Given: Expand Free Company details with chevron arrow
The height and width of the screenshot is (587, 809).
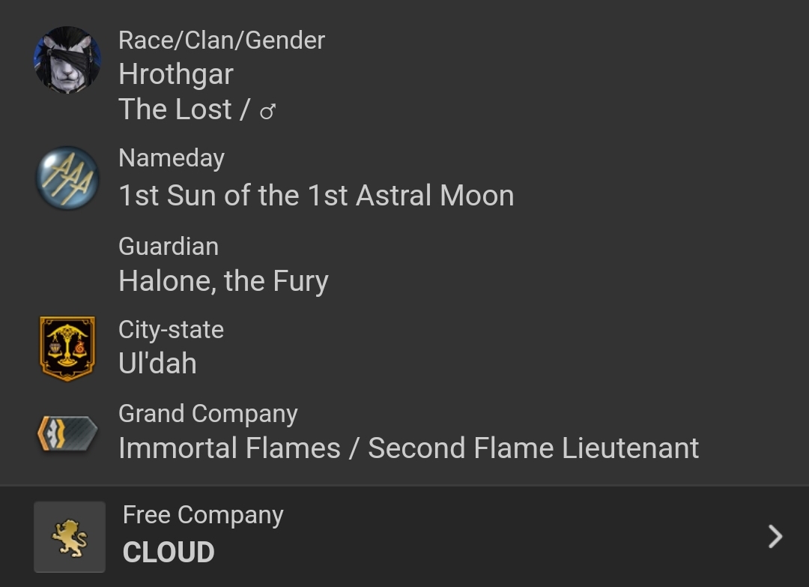Looking at the screenshot, I should 775,536.
